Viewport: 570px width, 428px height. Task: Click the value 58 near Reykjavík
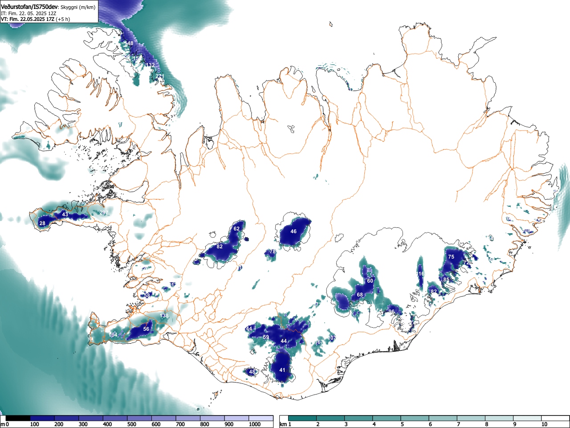(x=147, y=295)
